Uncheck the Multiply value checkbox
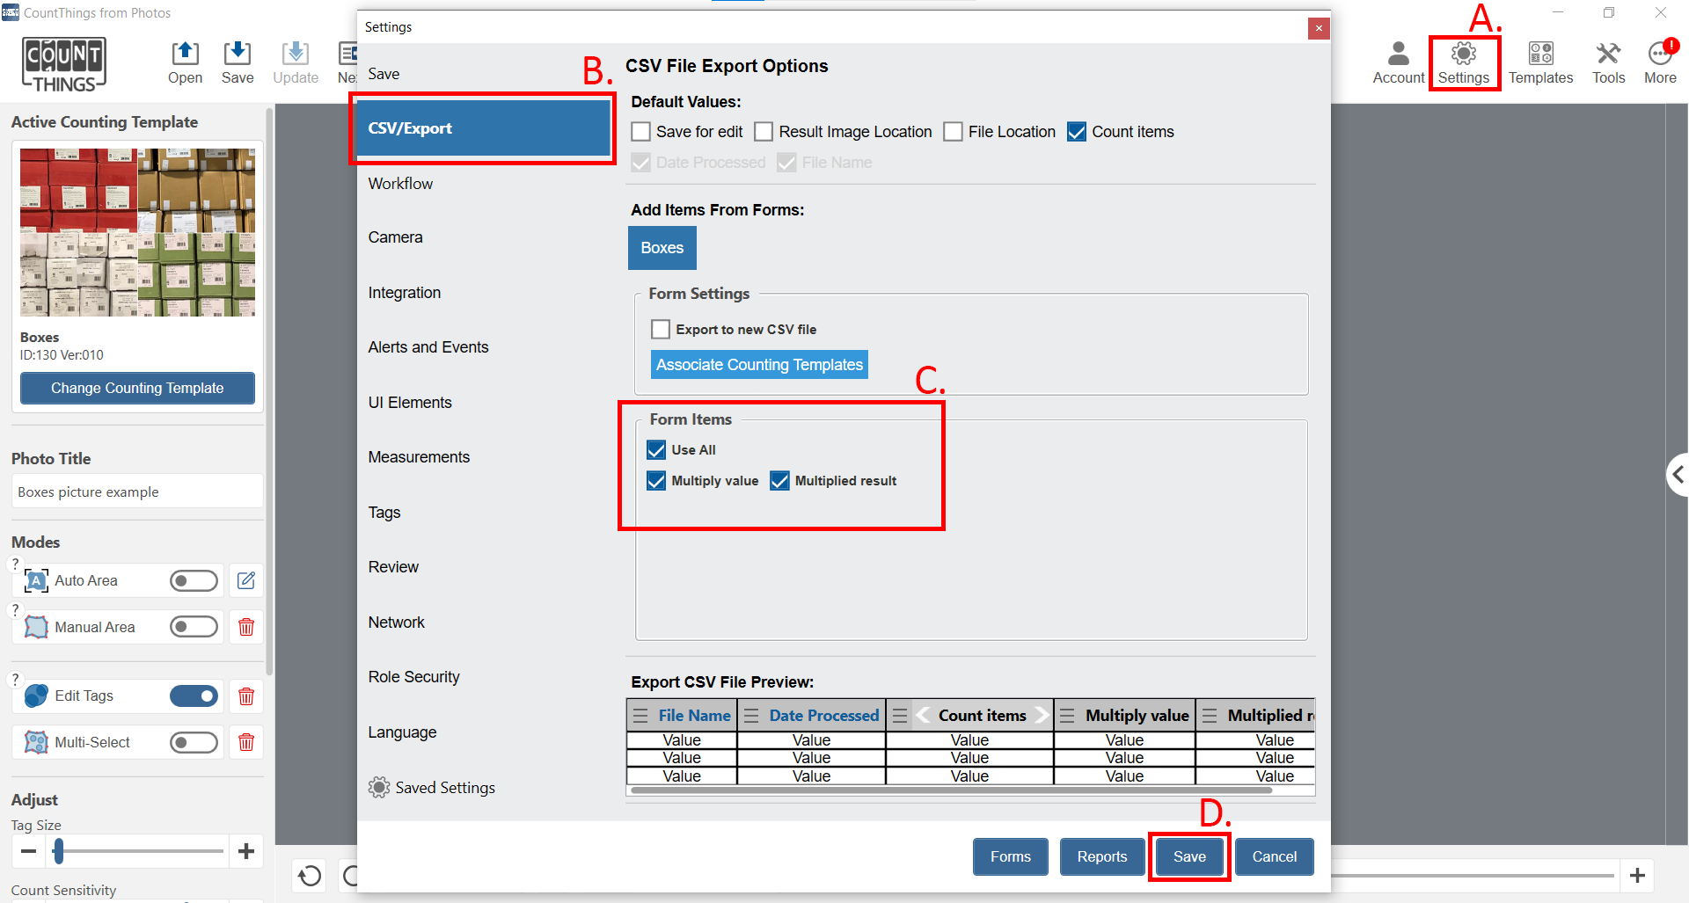Screen dimensions: 1689x903 point(656,481)
